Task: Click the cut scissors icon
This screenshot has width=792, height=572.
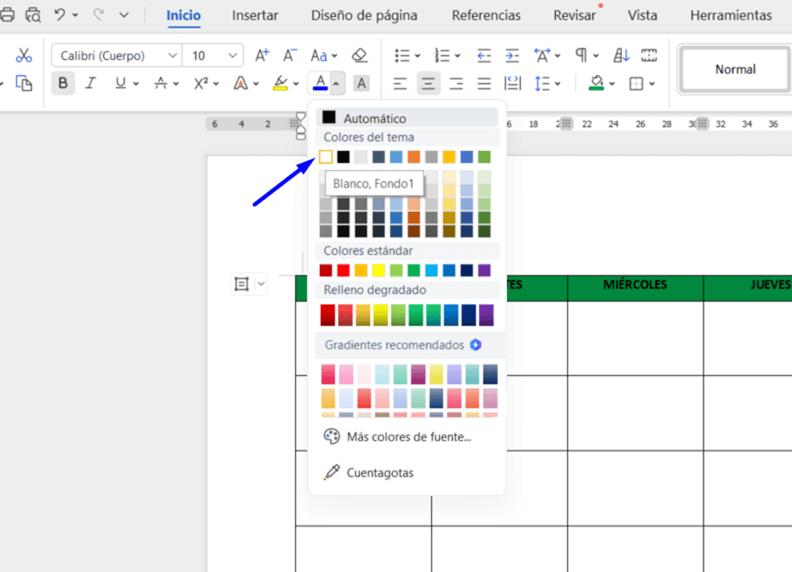Action: coord(24,55)
